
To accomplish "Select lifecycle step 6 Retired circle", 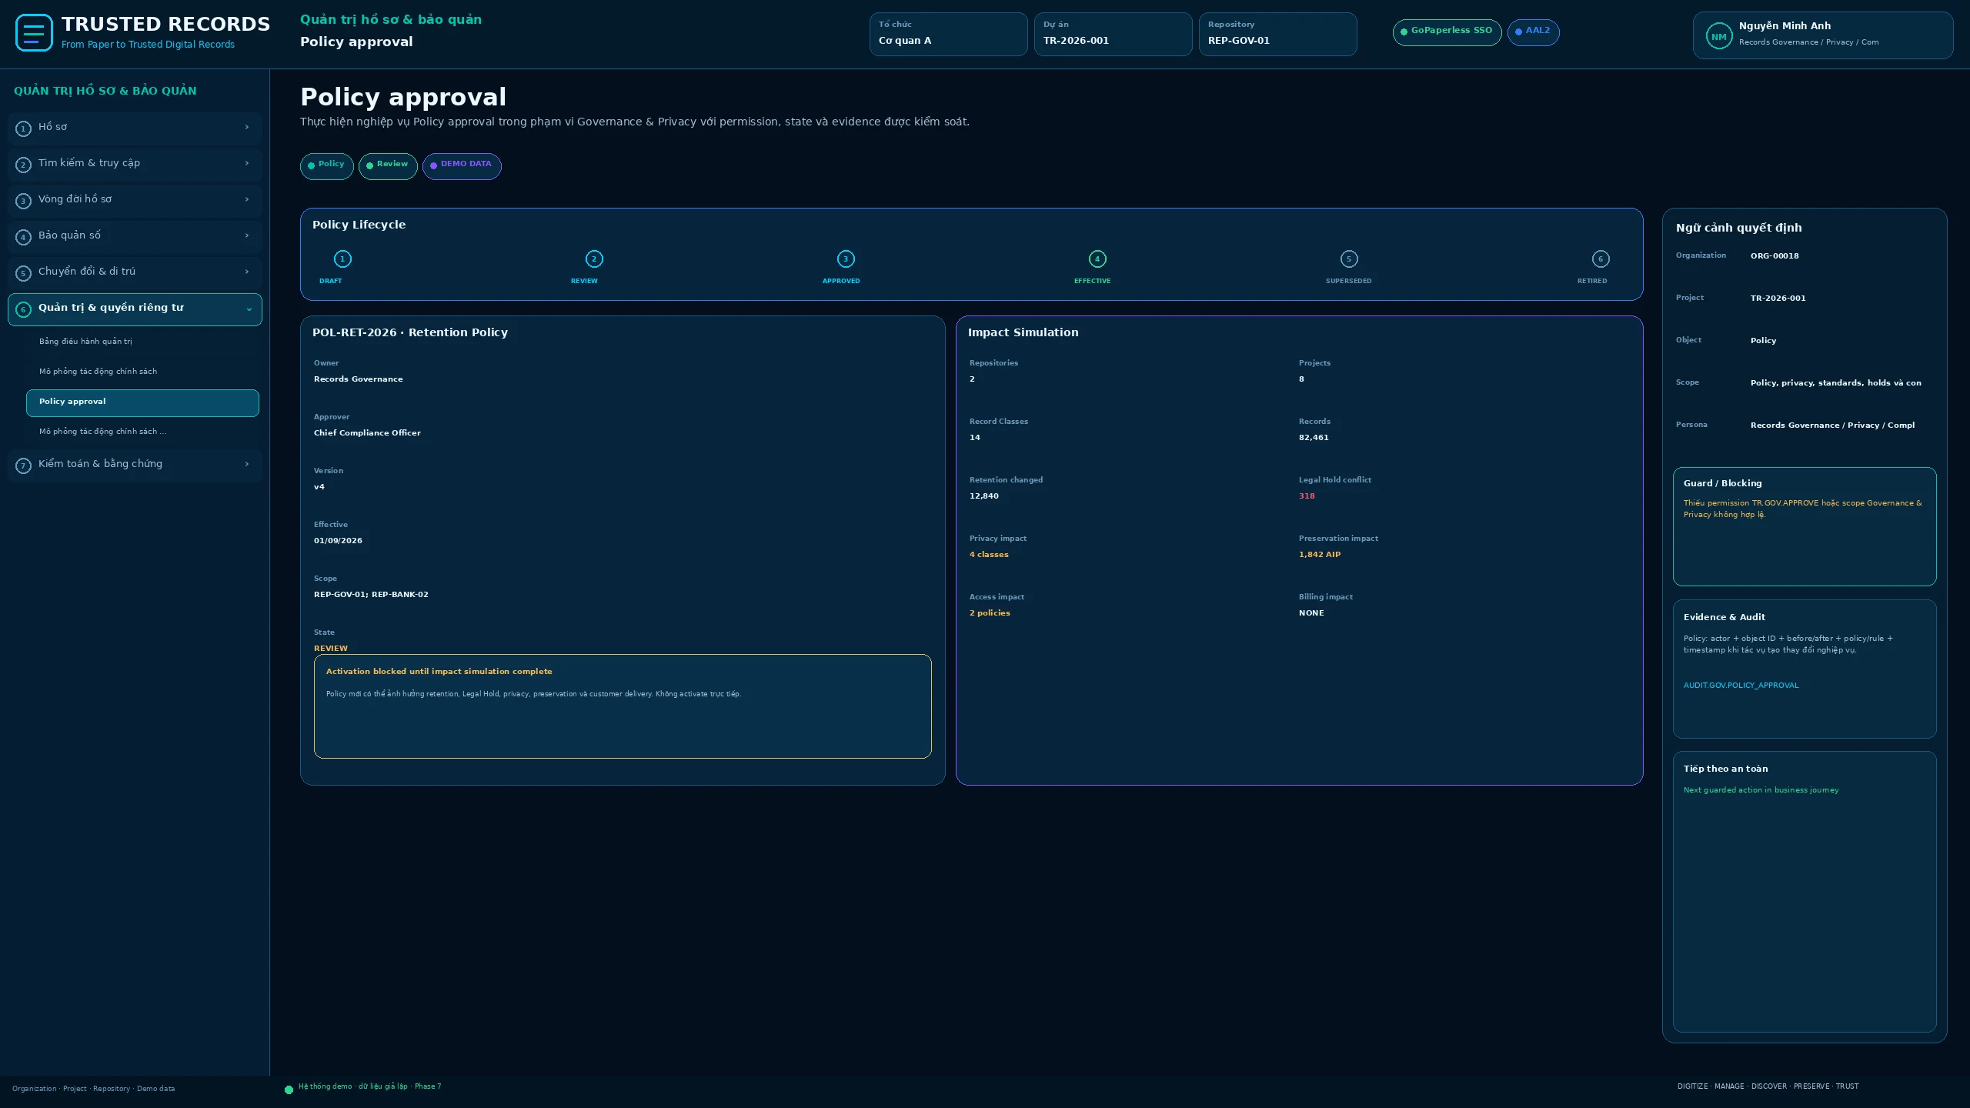I will tap(1601, 259).
